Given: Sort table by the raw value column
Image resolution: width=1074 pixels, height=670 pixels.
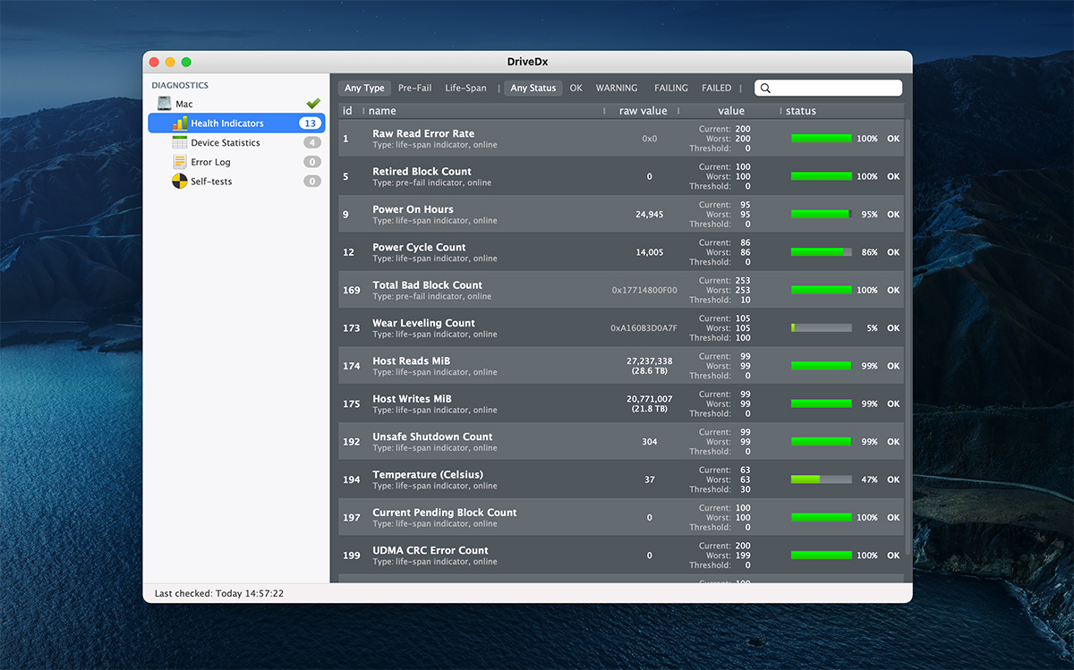Looking at the screenshot, I should pos(643,111).
